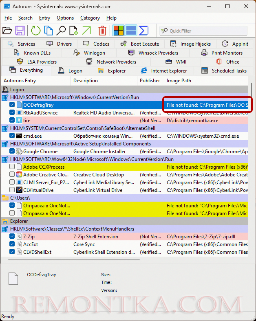Image resolution: width=256 pixels, height=321 pixels.
Task: Click the Autoruns app icon in title bar
Action: pyautogui.click(x=7, y=7)
